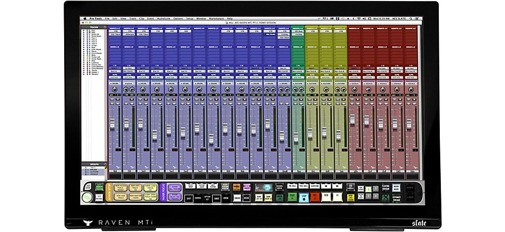The height and width of the screenshot is (232, 505).
Task: Click the Wi-Fi status icon in the menu bar
Action: [359, 19]
